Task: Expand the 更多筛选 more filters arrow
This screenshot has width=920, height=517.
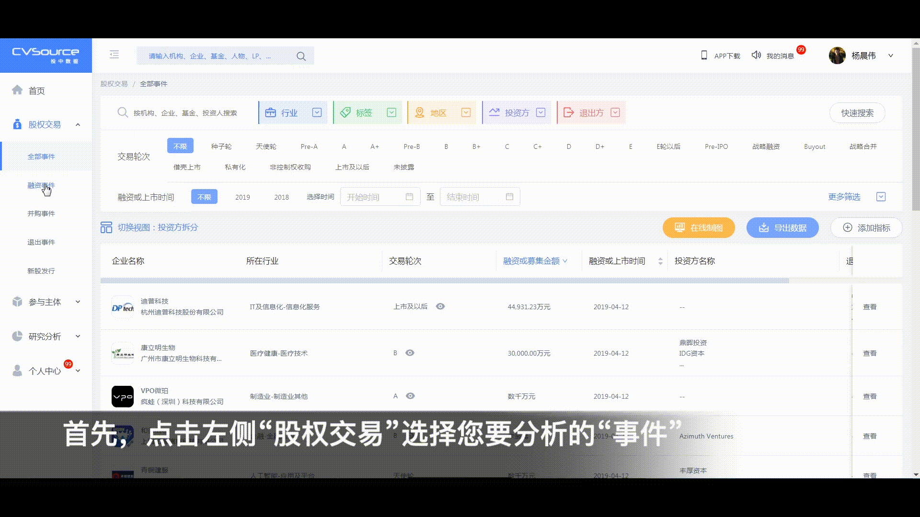Action: coord(881,197)
